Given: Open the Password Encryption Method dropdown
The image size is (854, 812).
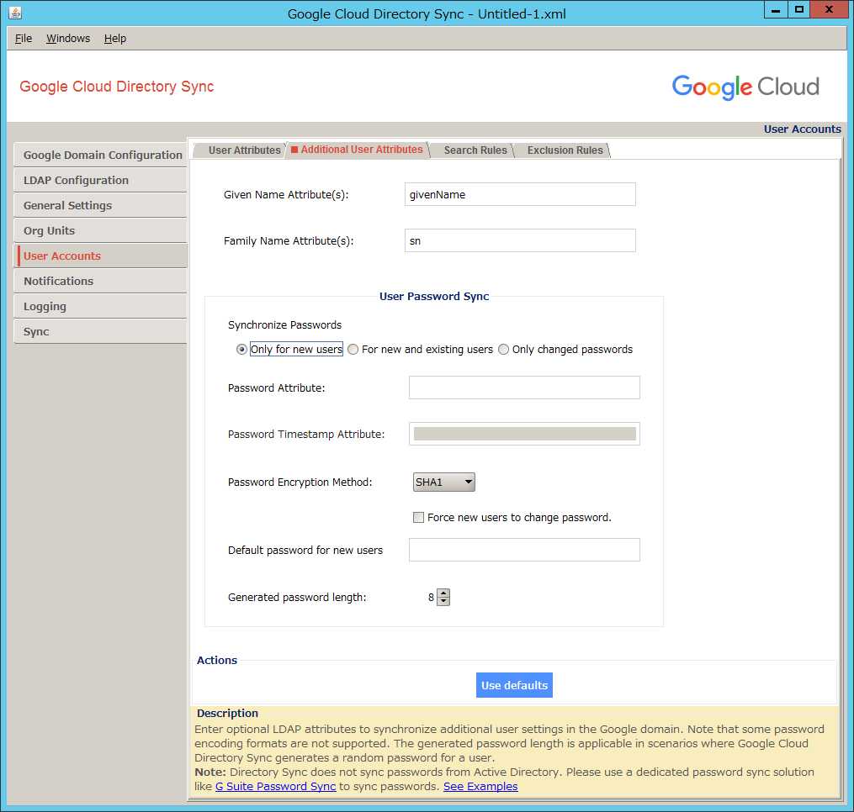Looking at the screenshot, I should pos(444,482).
